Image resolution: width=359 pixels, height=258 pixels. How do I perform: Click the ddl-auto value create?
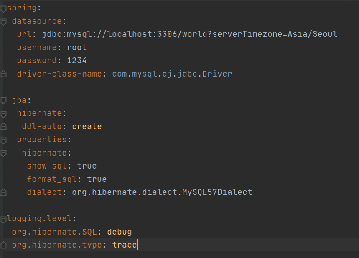point(87,126)
